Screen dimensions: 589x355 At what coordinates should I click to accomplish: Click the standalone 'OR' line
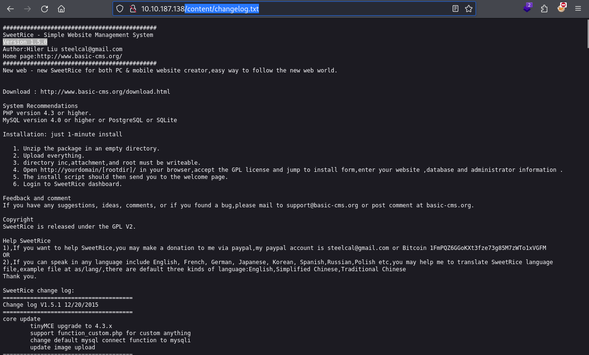pos(6,255)
